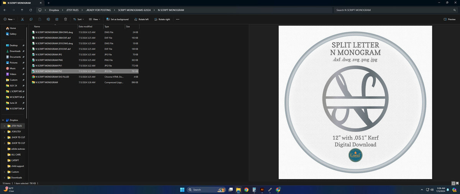Click the Rename icon in toolbar
The height and width of the screenshot is (194, 460).
[x=48, y=19]
